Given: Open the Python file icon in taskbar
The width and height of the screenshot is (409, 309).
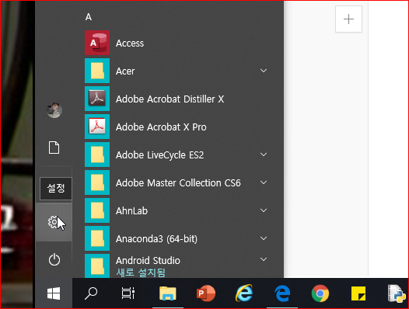Looking at the screenshot, I should coord(397,293).
